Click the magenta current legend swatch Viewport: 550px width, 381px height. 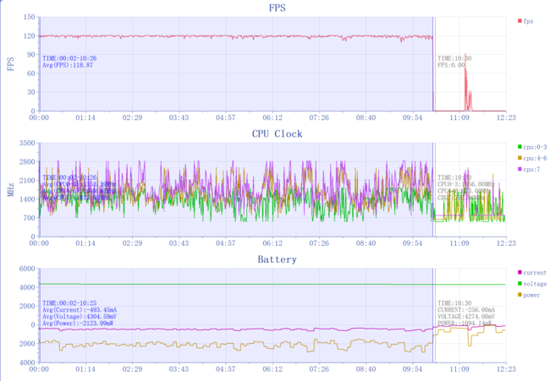(x=518, y=273)
